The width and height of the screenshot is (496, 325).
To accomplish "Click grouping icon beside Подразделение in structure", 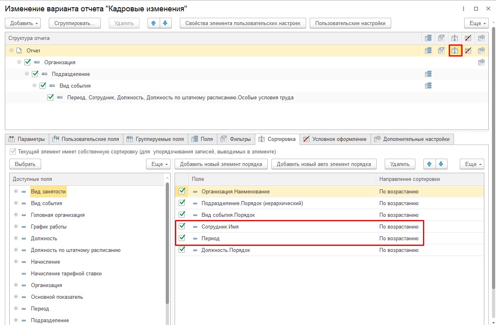I will pos(44,74).
